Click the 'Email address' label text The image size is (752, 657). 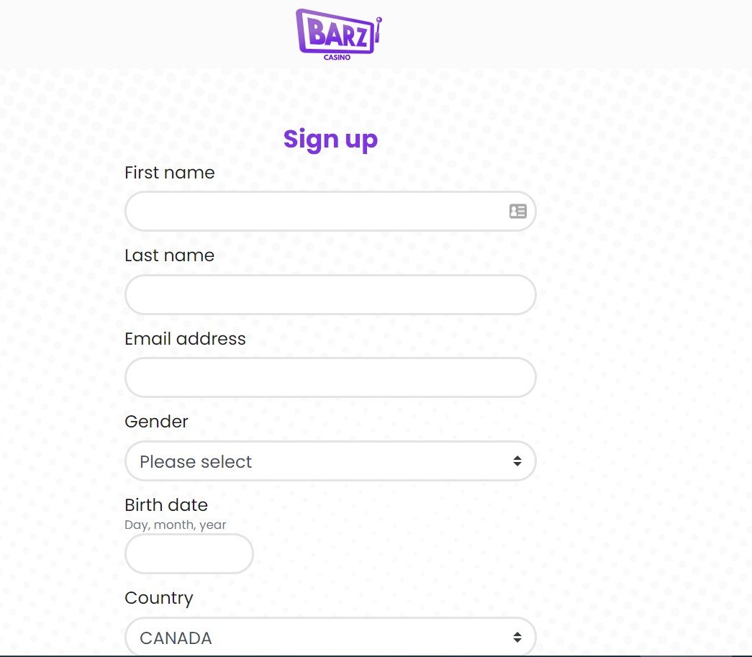185,339
